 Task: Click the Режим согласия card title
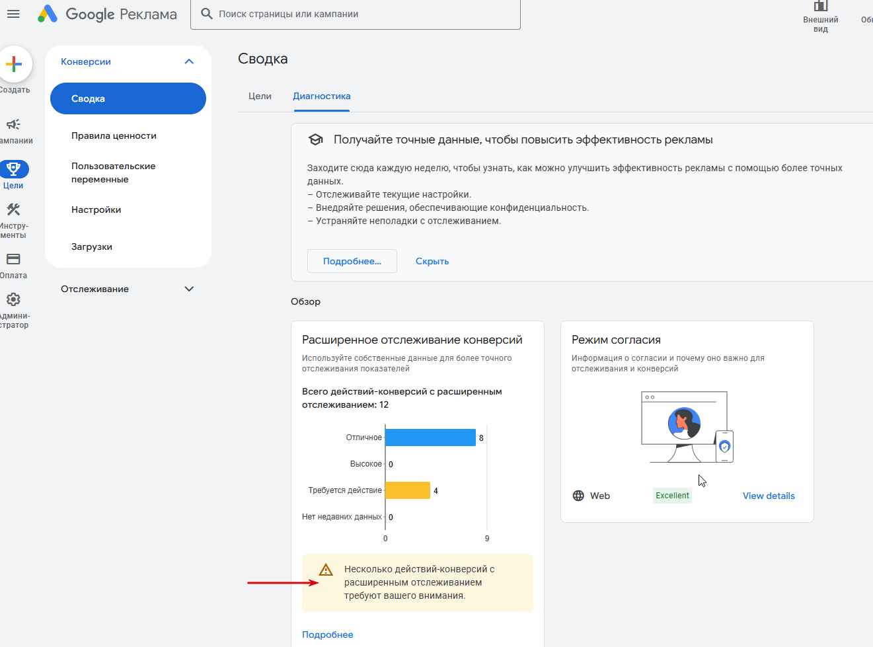(x=616, y=340)
